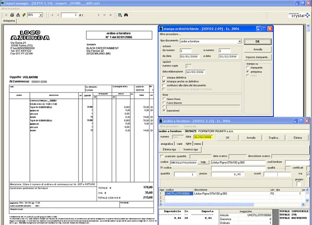Click the toggle group tree icon
Viewport: 312px width, 225px height.
pos(120,15)
